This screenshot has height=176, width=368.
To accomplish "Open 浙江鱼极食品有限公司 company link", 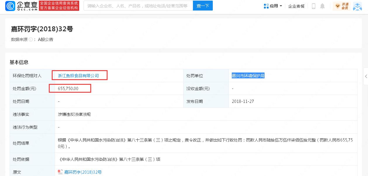I will (78, 76).
